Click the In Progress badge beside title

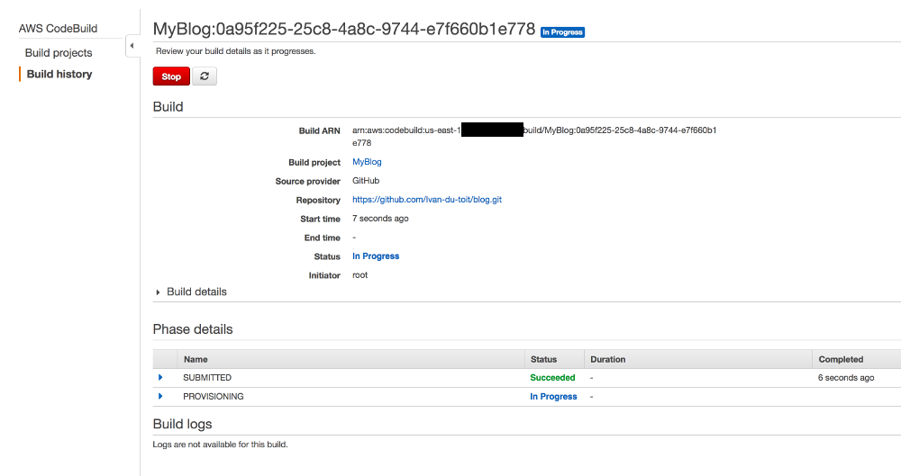(562, 32)
